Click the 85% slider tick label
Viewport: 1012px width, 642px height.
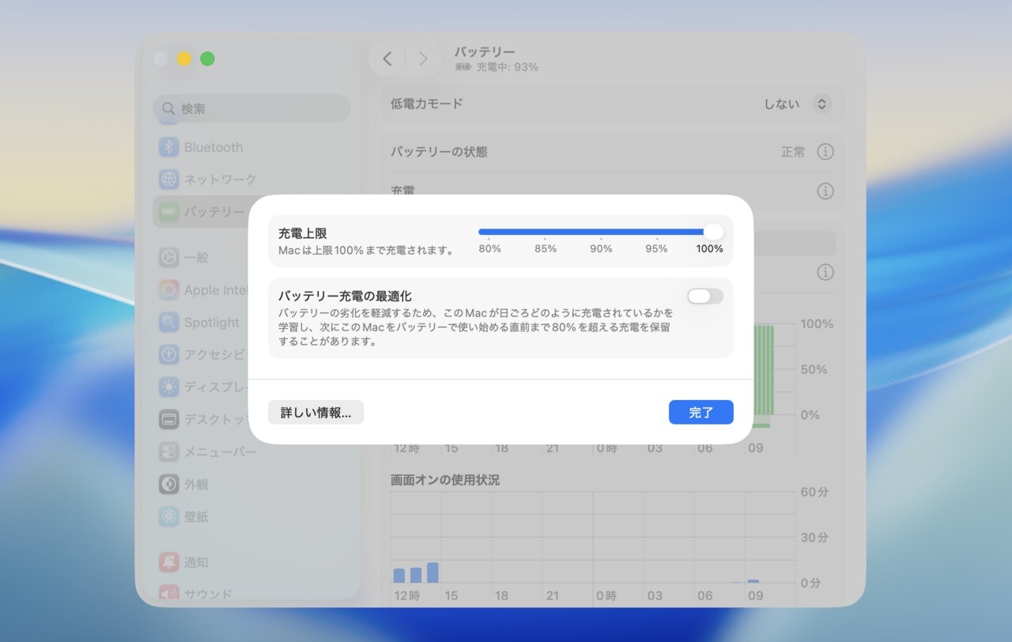tap(546, 248)
